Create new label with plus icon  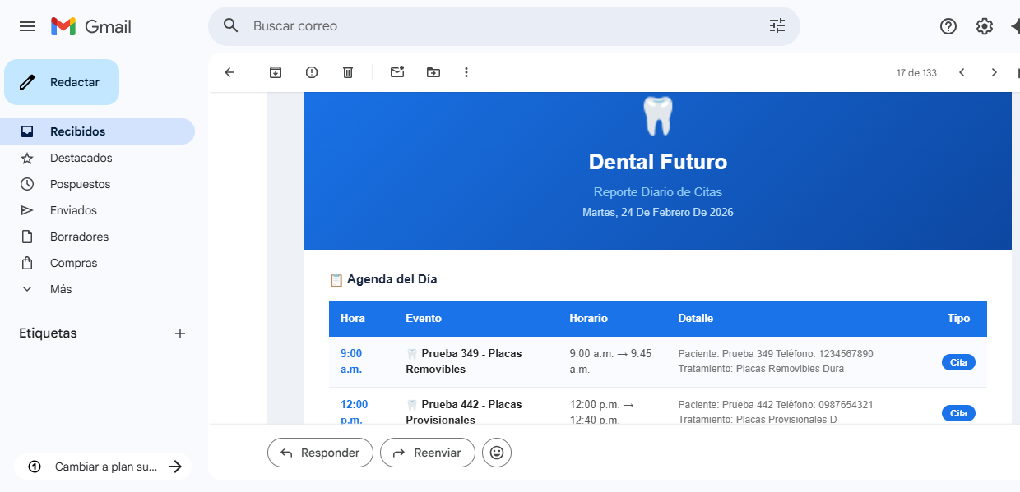[x=180, y=333]
